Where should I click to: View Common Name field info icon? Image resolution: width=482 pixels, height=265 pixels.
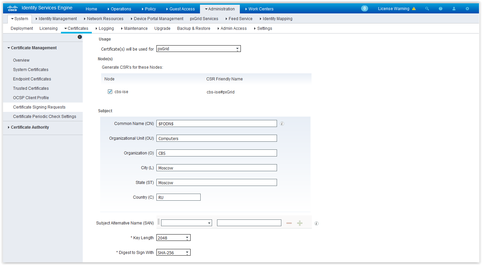(x=282, y=124)
